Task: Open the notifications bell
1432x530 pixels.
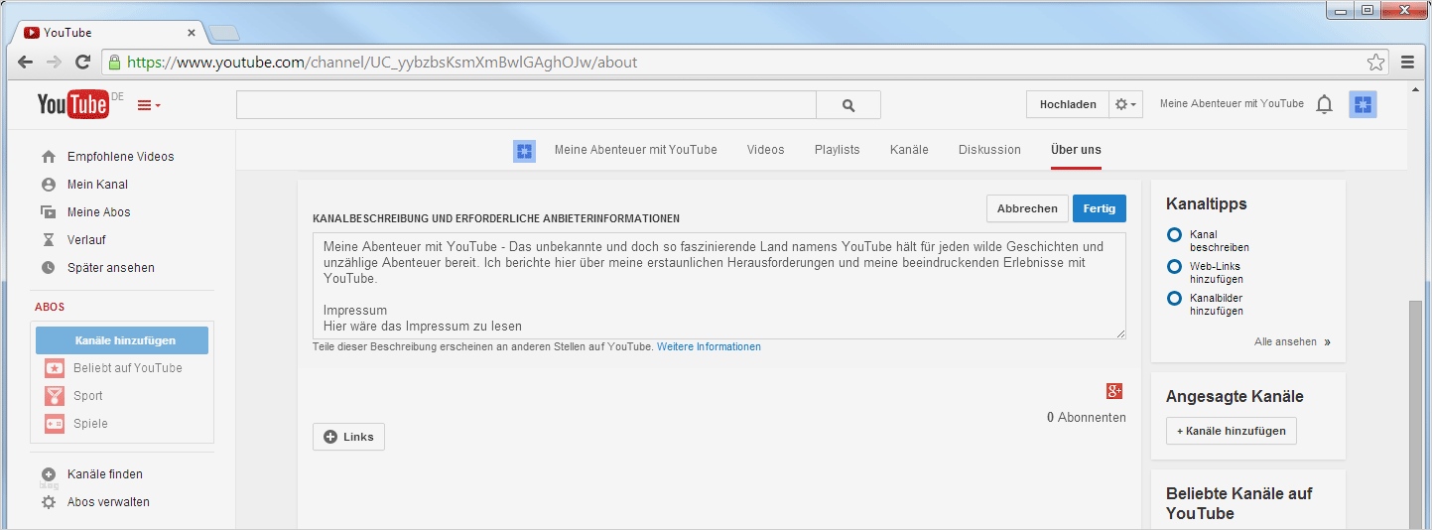Action: tap(1324, 104)
